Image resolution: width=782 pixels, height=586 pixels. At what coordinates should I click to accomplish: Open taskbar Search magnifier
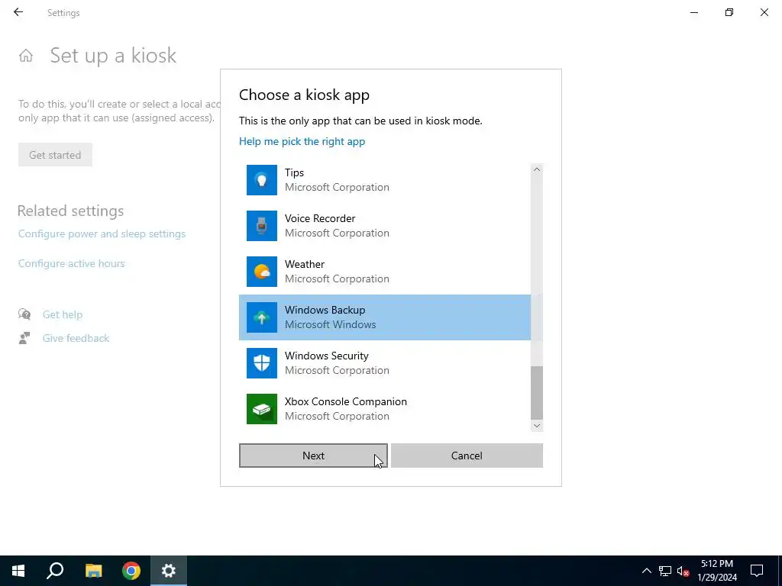pos(55,571)
